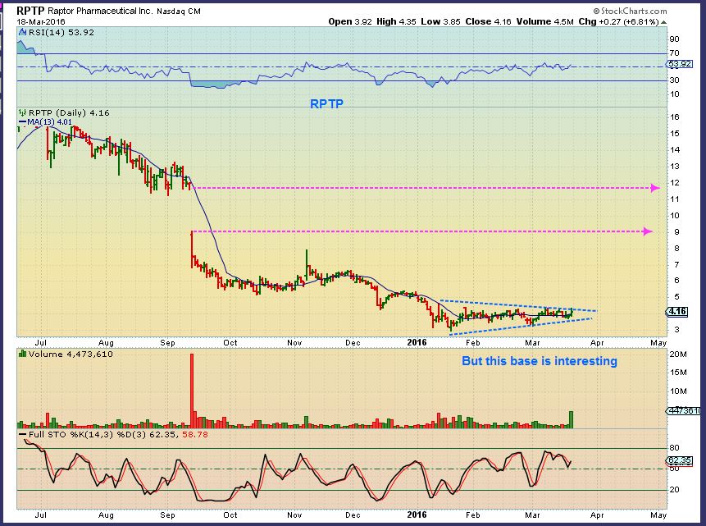Click Sep on the price panel date axis
Viewport: 706px width, 526px height.
pos(167,343)
